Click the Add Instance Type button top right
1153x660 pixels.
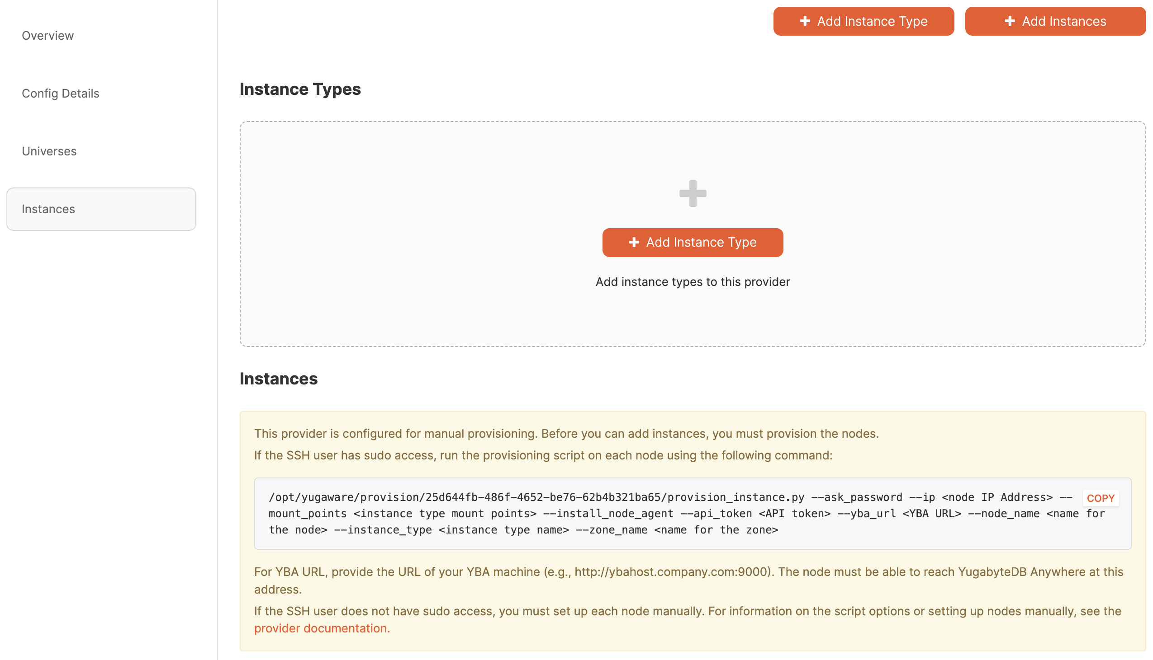[x=863, y=21]
